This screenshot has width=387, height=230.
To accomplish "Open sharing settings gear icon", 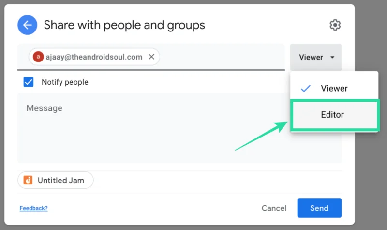I will pos(335,25).
